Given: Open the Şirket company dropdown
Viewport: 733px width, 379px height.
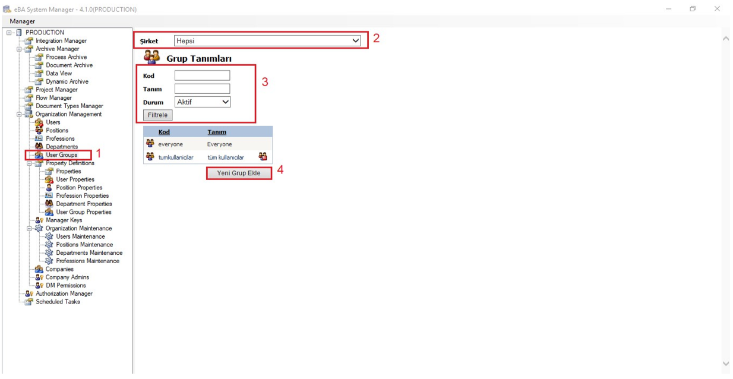Looking at the screenshot, I should (x=267, y=41).
